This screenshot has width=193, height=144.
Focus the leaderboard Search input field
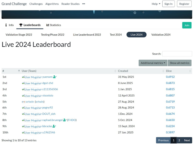(177, 54)
